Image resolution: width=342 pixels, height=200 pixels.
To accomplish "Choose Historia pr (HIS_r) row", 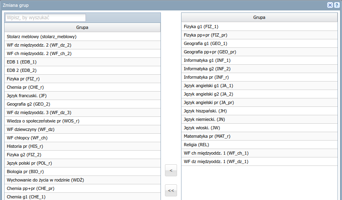I will pos(25,146).
